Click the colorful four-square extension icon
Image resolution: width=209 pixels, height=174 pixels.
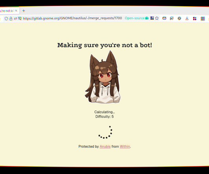tap(194, 19)
